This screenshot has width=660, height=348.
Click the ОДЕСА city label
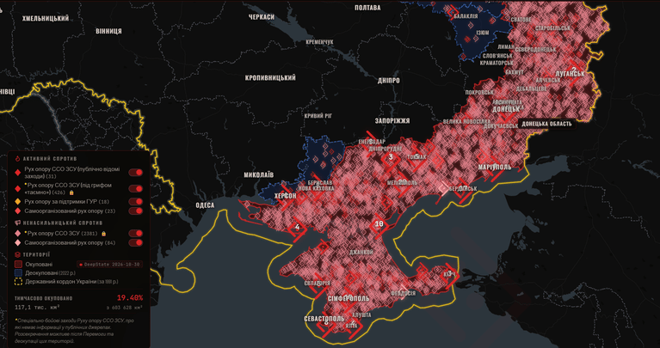[205, 205]
